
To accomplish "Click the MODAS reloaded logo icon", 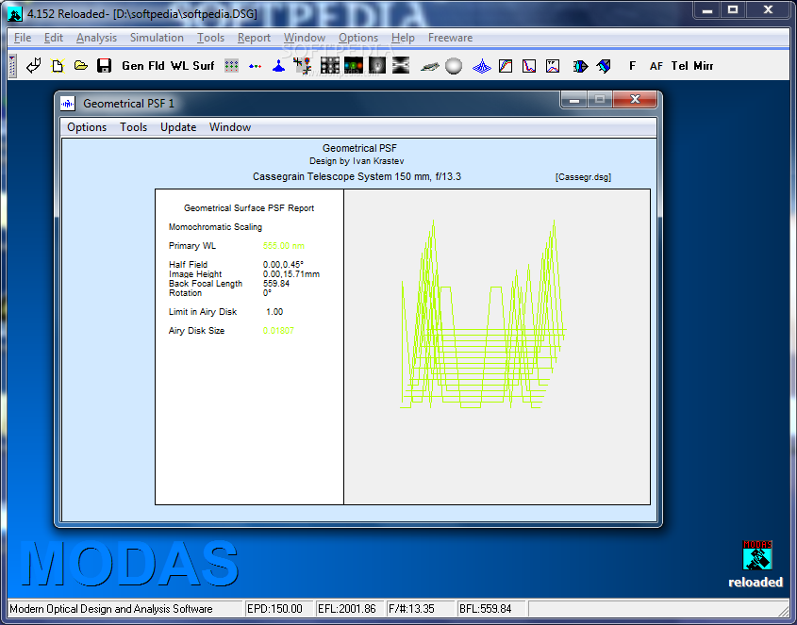I will click(756, 555).
